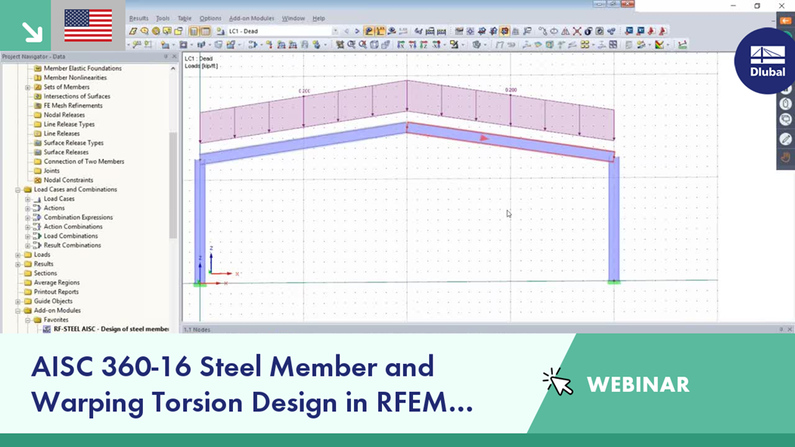Expand the Load Combinations node
The width and height of the screenshot is (795, 447).
pyautogui.click(x=28, y=236)
